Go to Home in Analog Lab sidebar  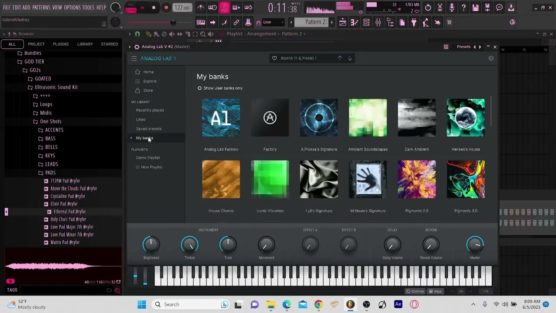point(148,72)
